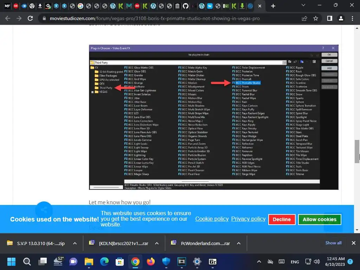This screenshot has height=270, width=360.
Task: Switch to the Internet Archive pillar-icon tab
Action: coord(177,6)
